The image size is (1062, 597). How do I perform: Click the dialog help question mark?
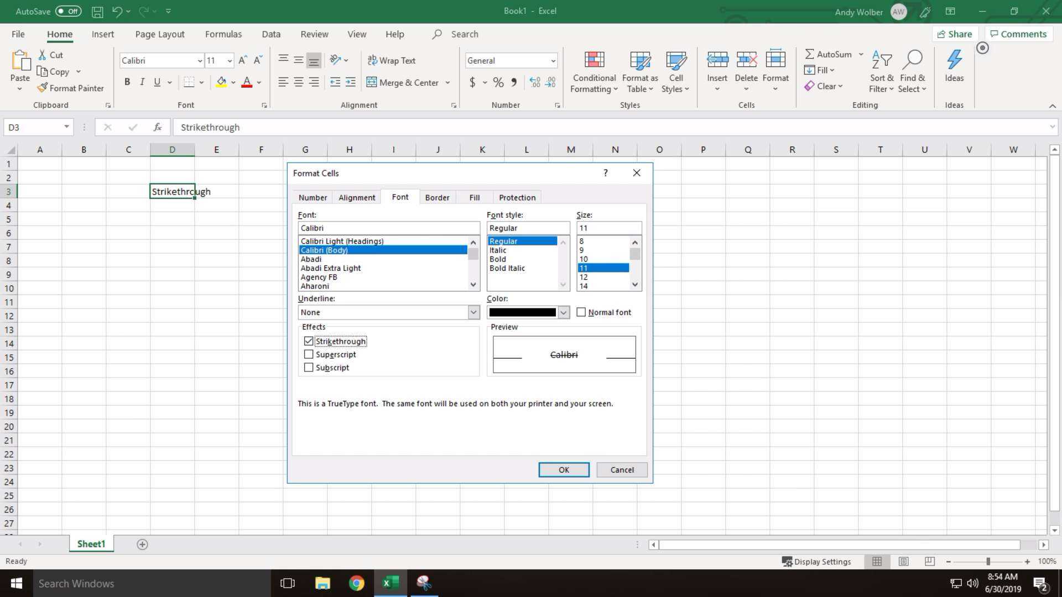(x=606, y=173)
